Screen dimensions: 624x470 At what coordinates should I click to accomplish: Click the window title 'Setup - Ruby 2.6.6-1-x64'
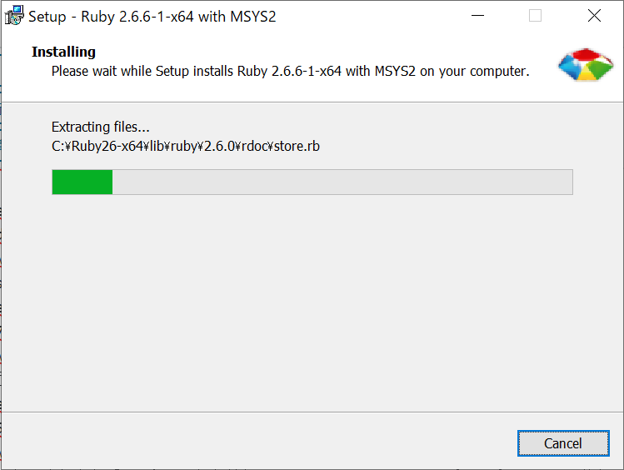click(111, 17)
